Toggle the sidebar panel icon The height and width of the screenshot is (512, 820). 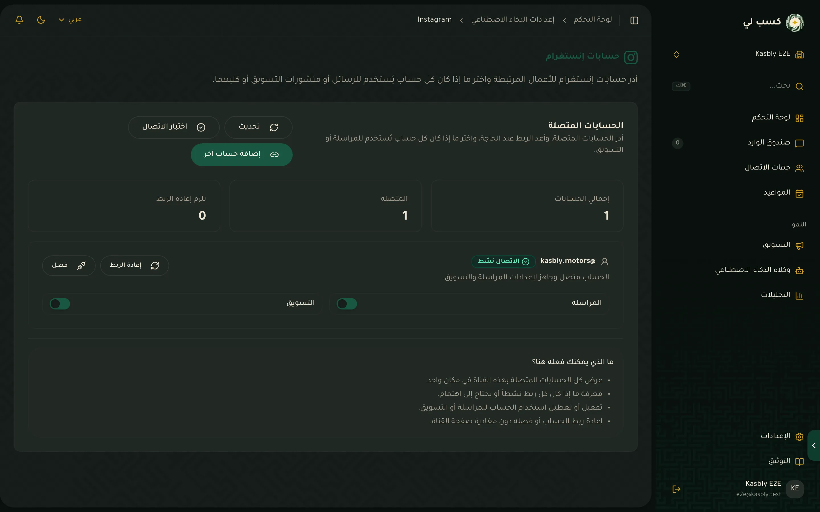(634, 20)
